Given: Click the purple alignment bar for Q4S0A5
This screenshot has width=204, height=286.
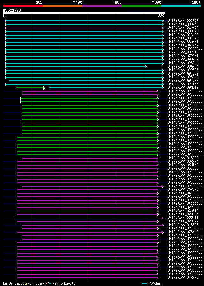Looking at the screenshot, I should tap(90, 158).
